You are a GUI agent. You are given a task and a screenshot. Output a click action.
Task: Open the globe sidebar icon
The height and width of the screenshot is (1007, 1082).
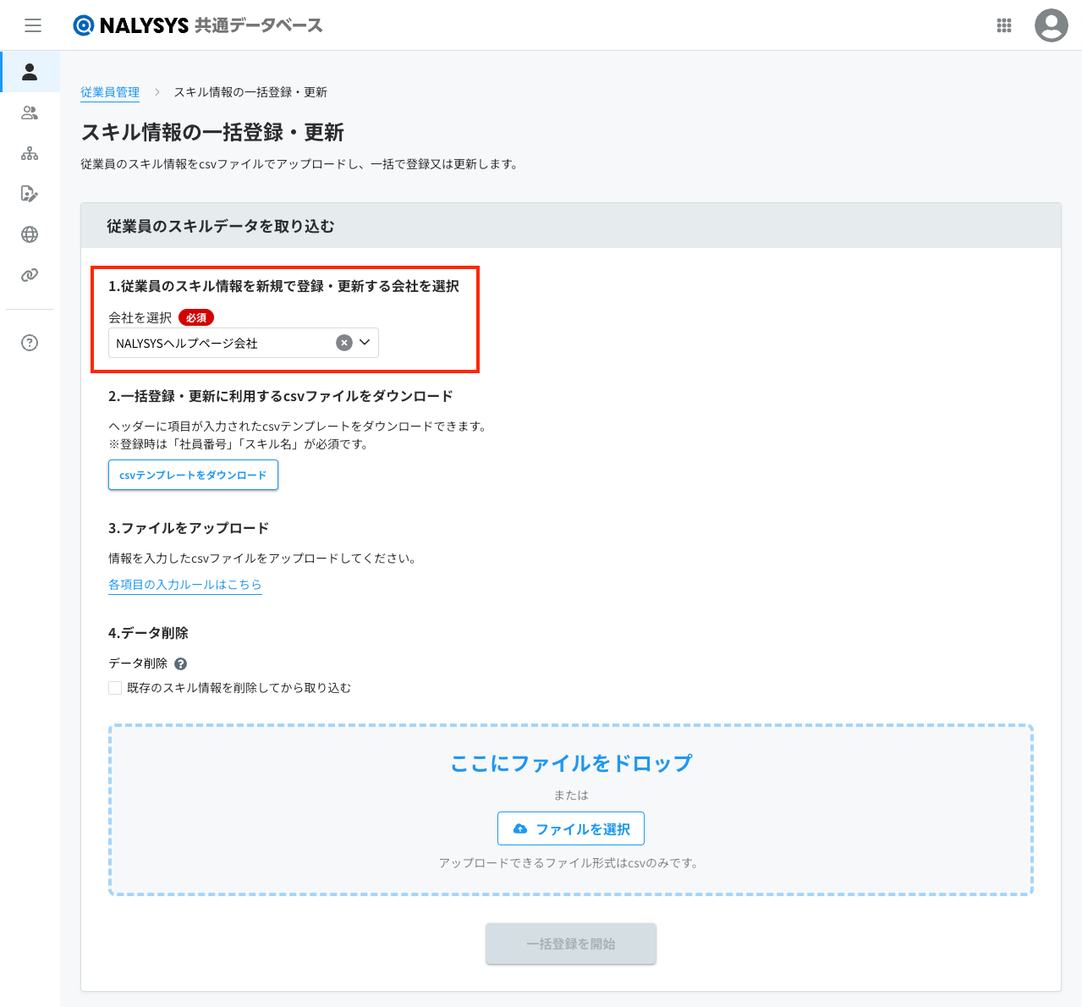pyautogui.click(x=30, y=234)
